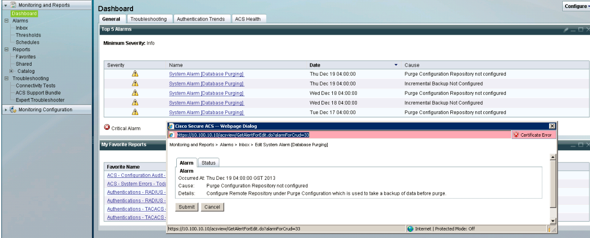Click the IE icon in the dialog title bar
The image size is (590, 238).
(171, 126)
